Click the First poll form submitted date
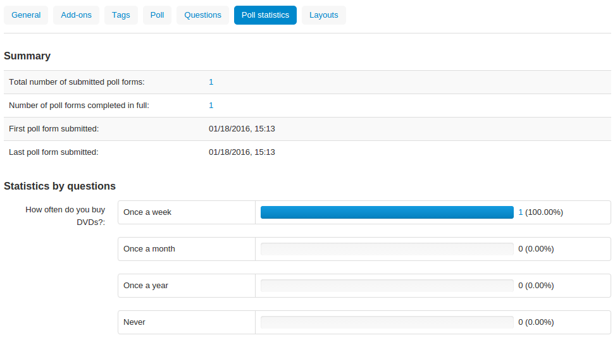Image resolution: width=615 pixels, height=340 pixels. [x=242, y=128]
